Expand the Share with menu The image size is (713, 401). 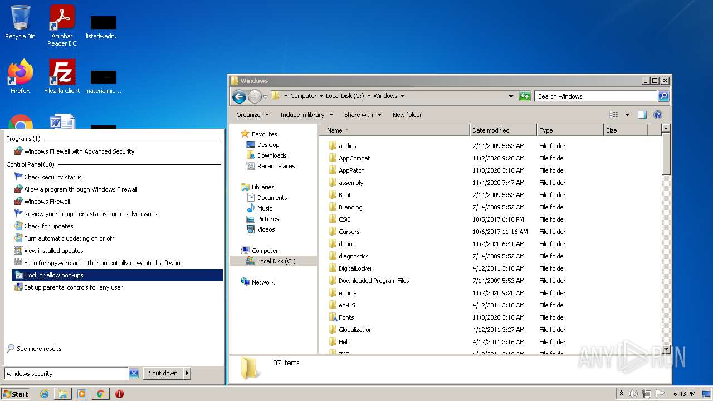(363, 115)
